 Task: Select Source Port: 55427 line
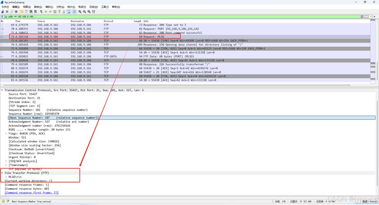[23, 94]
